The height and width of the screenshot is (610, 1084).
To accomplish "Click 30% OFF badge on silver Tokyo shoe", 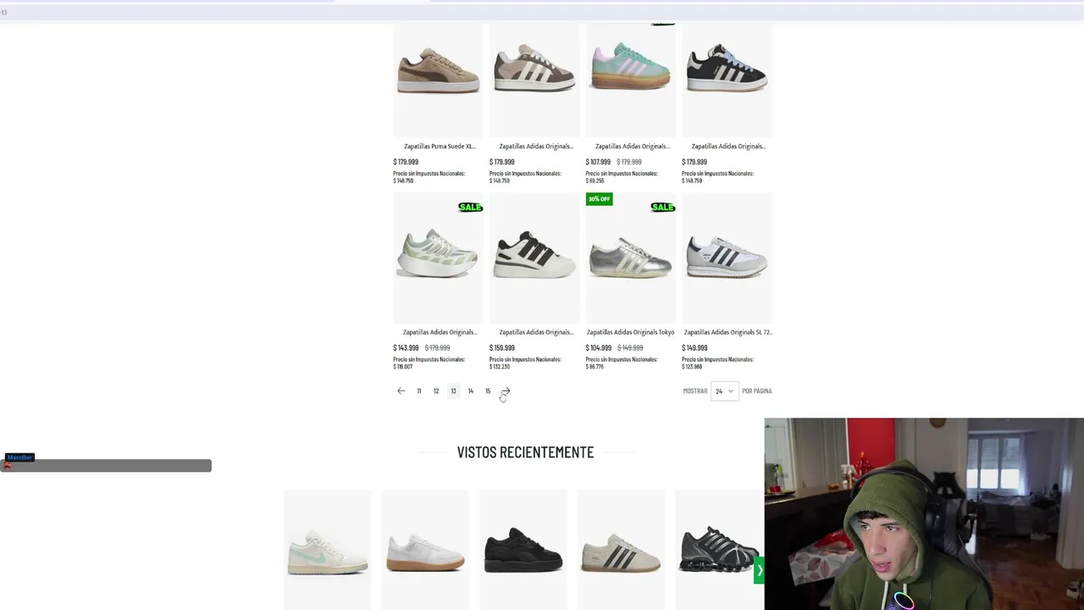I will pos(599,199).
